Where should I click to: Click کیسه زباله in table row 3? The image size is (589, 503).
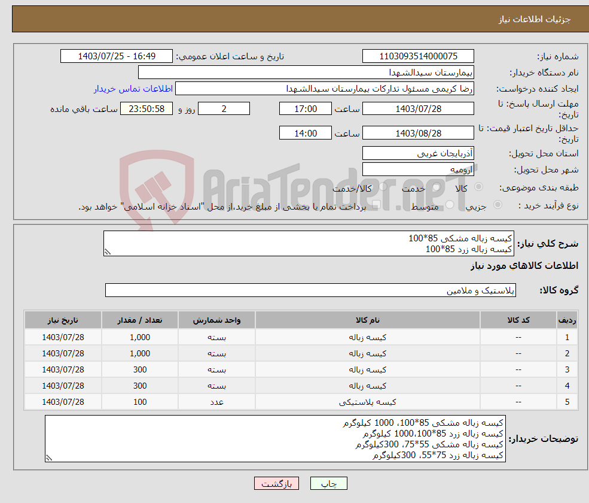point(367,370)
